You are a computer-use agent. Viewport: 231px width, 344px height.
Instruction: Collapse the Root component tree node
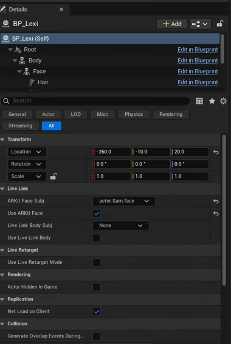tap(10, 50)
